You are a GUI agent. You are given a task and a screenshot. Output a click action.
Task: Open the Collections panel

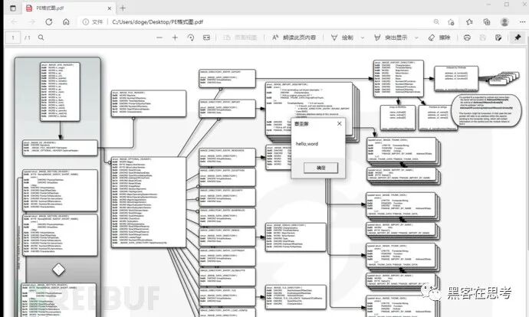487,22
